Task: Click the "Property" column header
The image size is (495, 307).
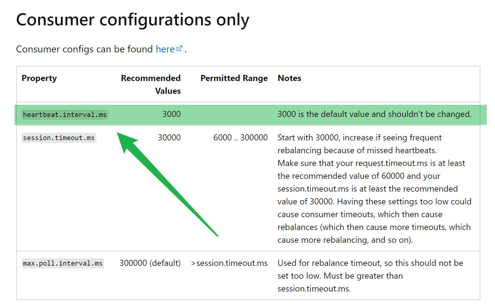Action: point(39,78)
